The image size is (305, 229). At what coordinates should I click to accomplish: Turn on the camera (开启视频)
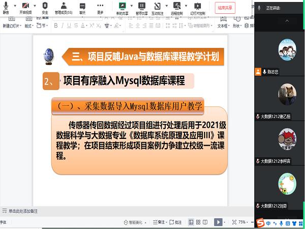click(24, 7)
